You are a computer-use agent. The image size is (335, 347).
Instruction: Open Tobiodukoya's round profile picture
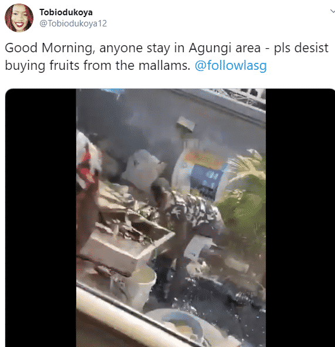coord(19,18)
